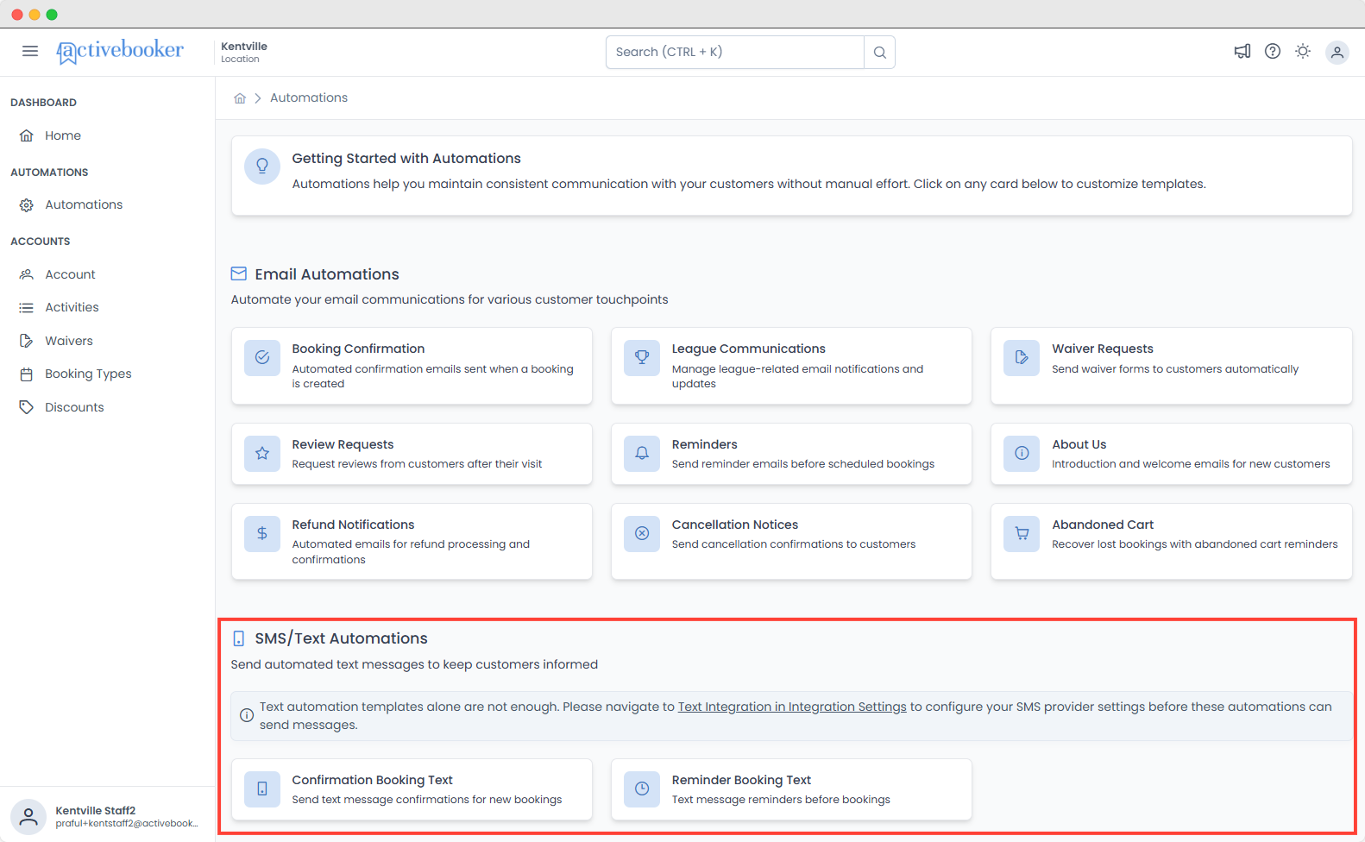The height and width of the screenshot is (842, 1365).
Task: Click the League Communications trophy icon
Action: [642, 357]
